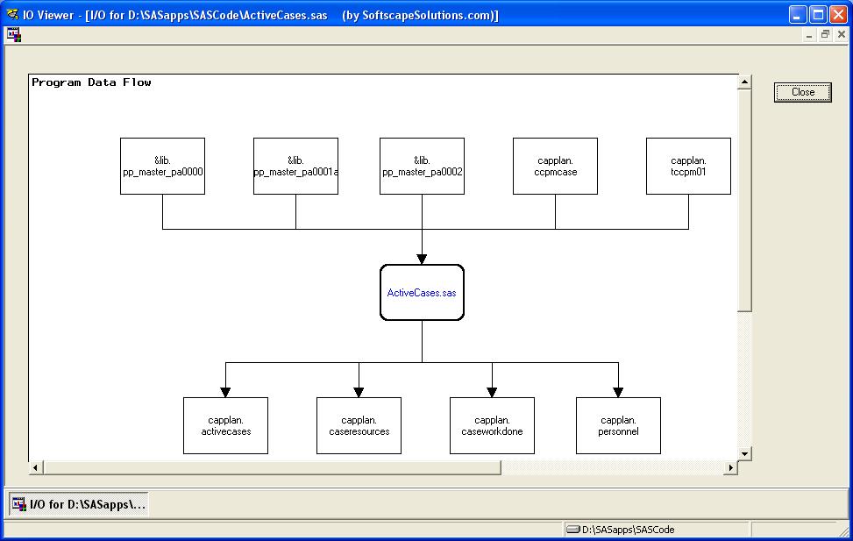The image size is (853, 541).
Task: Pick the &lib.pp_master_pa0002 input node
Action: pyautogui.click(x=422, y=167)
